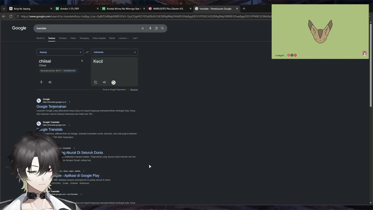The image size is (373, 210).
Task: Open more options beside 'translator' breadcrumb
Action: click(x=74, y=148)
